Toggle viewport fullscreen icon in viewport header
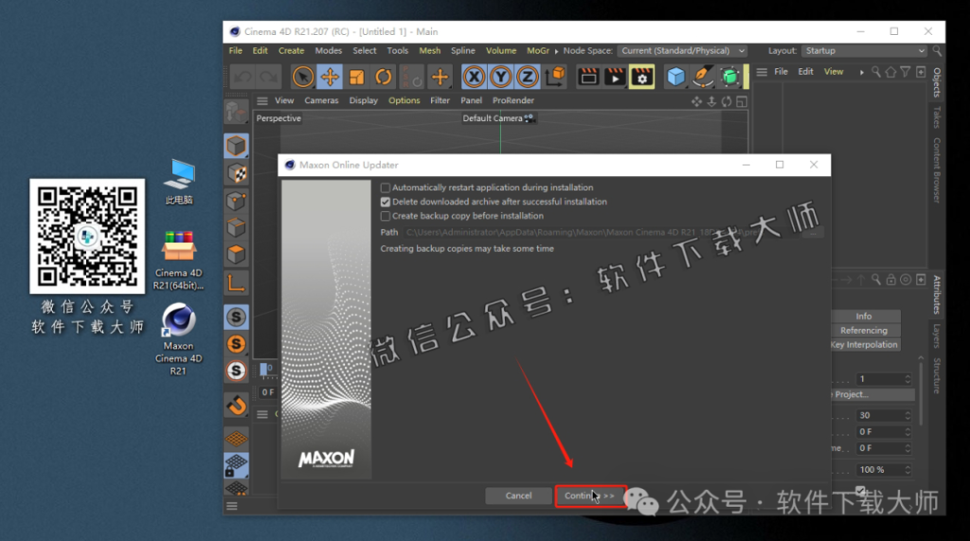Image resolution: width=970 pixels, height=541 pixels. 742,100
